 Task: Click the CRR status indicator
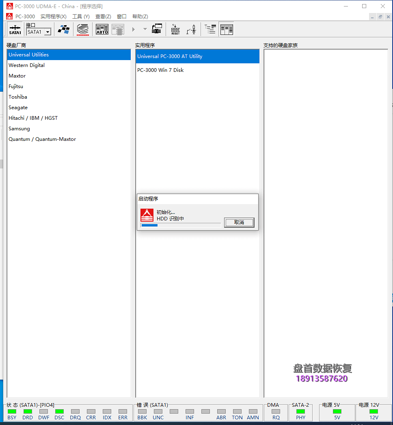pos(91,412)
